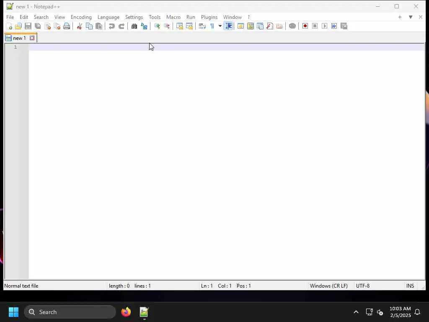The image size is (429, 322).
Task: Click the Close All toolbar icon
Action: [57, 26]
